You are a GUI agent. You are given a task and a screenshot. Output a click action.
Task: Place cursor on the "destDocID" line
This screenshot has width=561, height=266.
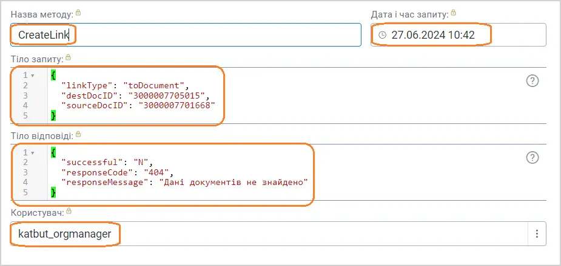135,96
